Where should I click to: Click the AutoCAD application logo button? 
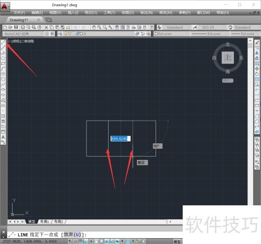pos(5,7)
